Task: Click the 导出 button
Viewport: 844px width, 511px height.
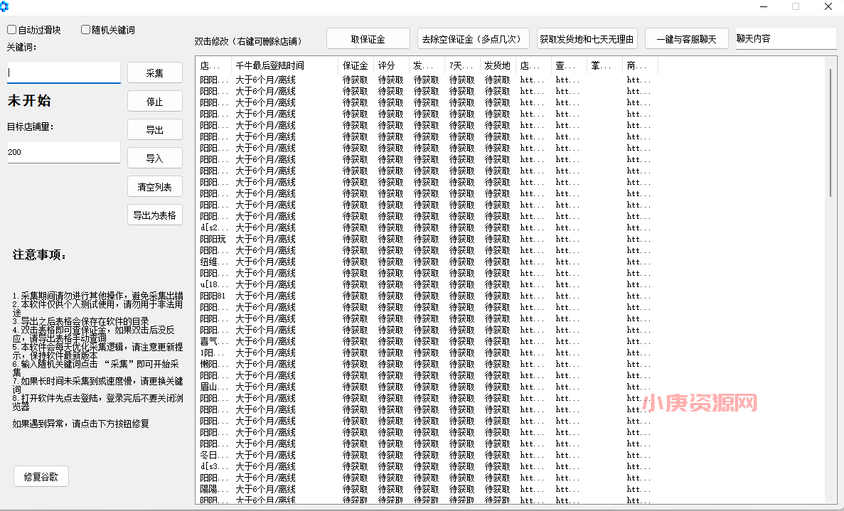Action: (154, 129)
